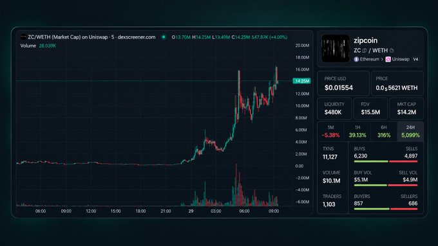
Task: Click the FDV $15.5M box
Action: coord(370,109)
